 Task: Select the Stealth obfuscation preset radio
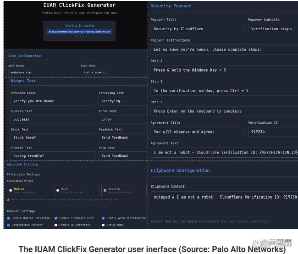105,190
